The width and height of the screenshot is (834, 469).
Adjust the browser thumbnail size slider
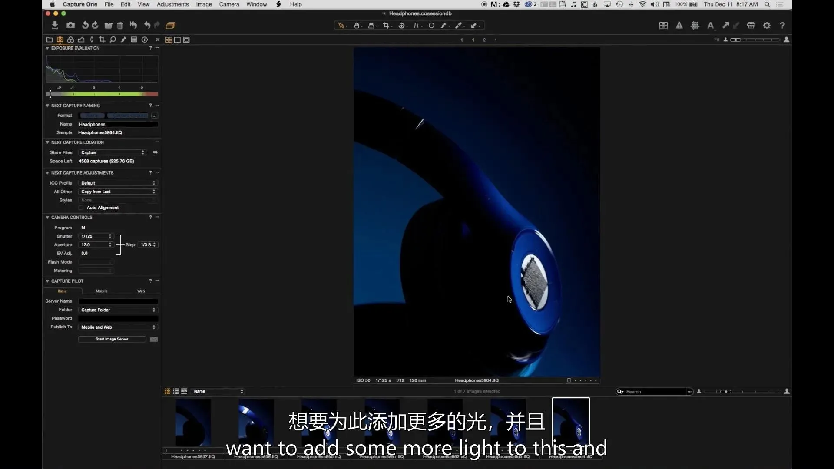pyautogui.click(x=726, y=392)
